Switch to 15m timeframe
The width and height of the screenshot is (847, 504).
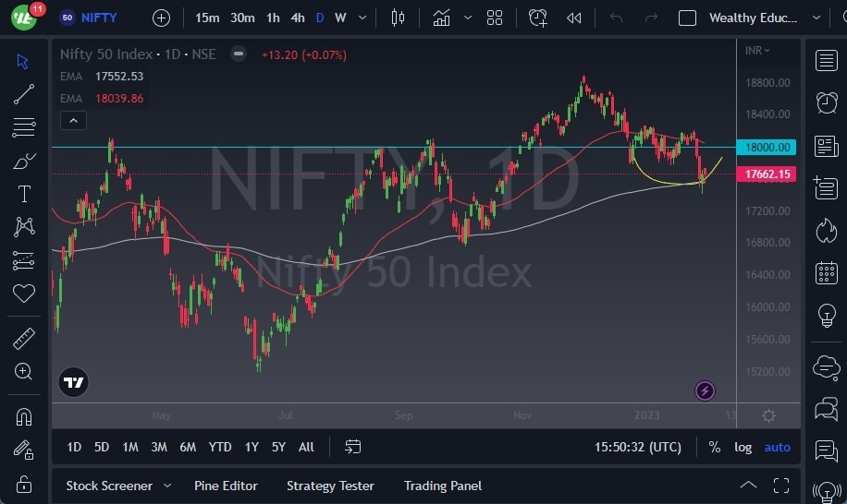click(207, 18)
